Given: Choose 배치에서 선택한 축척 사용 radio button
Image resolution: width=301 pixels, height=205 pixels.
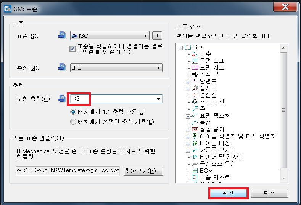Looking at the screenshot, I should 73,122.
